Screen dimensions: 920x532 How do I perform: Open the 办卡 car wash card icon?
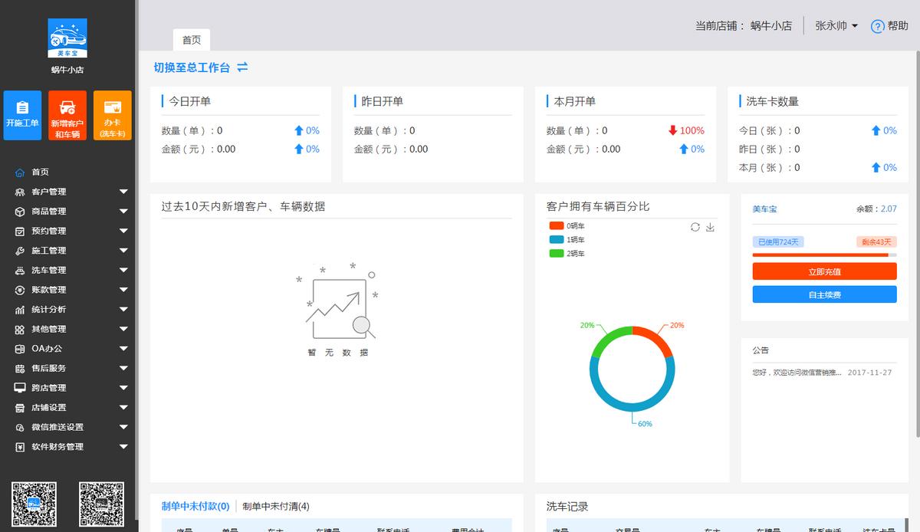pos(113,115)
